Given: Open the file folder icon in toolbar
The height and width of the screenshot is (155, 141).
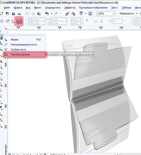Looking at the screenshot, I should point(7,14).
